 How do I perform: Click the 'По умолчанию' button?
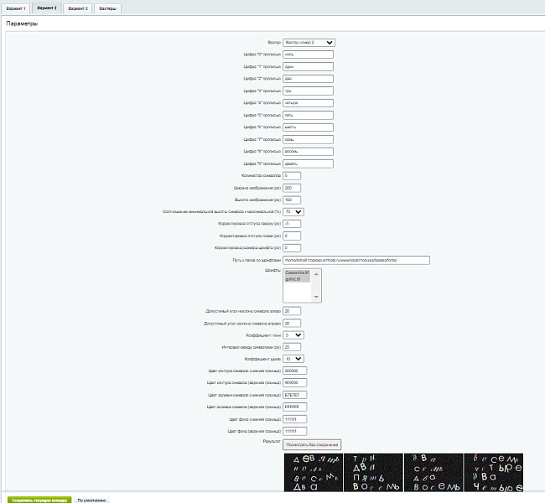click(91, 500)
